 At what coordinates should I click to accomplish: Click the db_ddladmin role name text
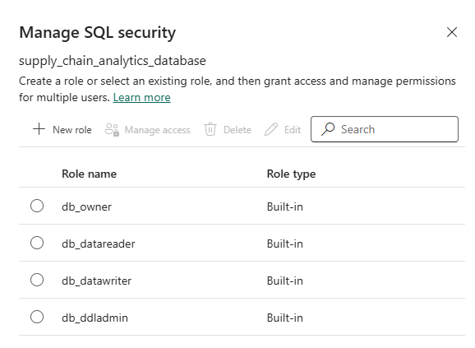point(95,318)
